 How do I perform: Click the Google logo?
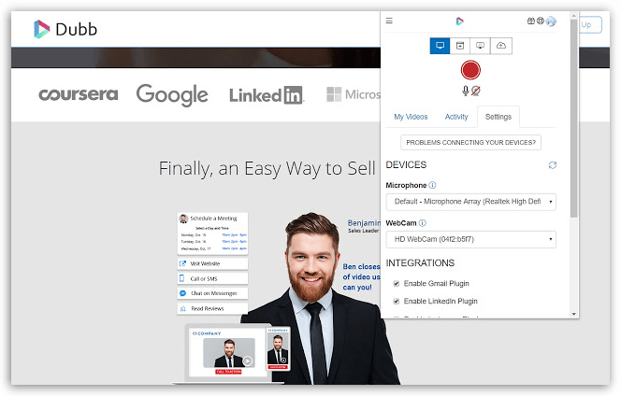(172, 95)
